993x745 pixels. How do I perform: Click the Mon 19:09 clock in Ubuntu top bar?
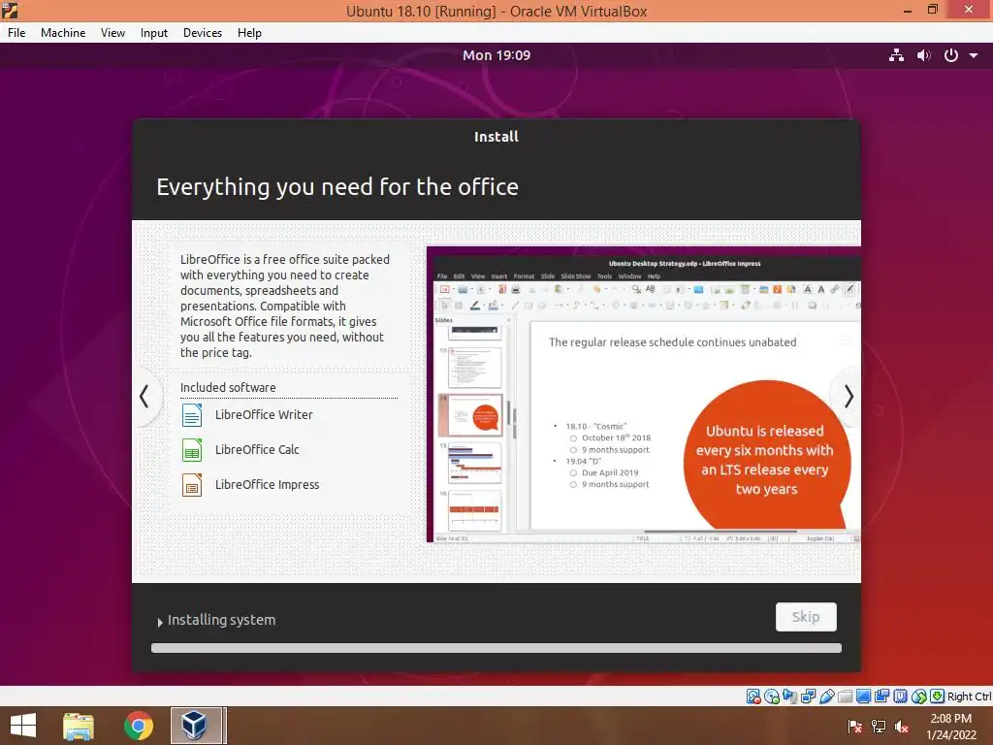496,55
